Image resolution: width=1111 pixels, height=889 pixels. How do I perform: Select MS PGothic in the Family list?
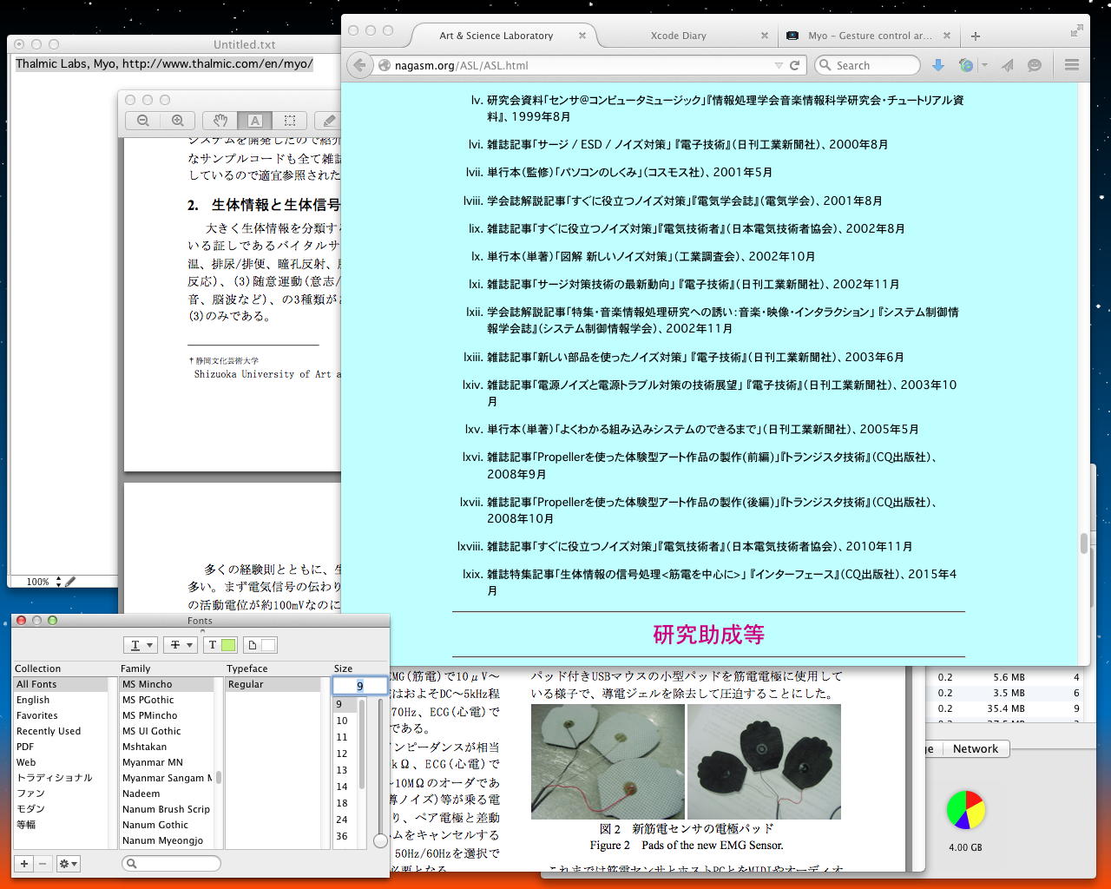click(148, 700)
